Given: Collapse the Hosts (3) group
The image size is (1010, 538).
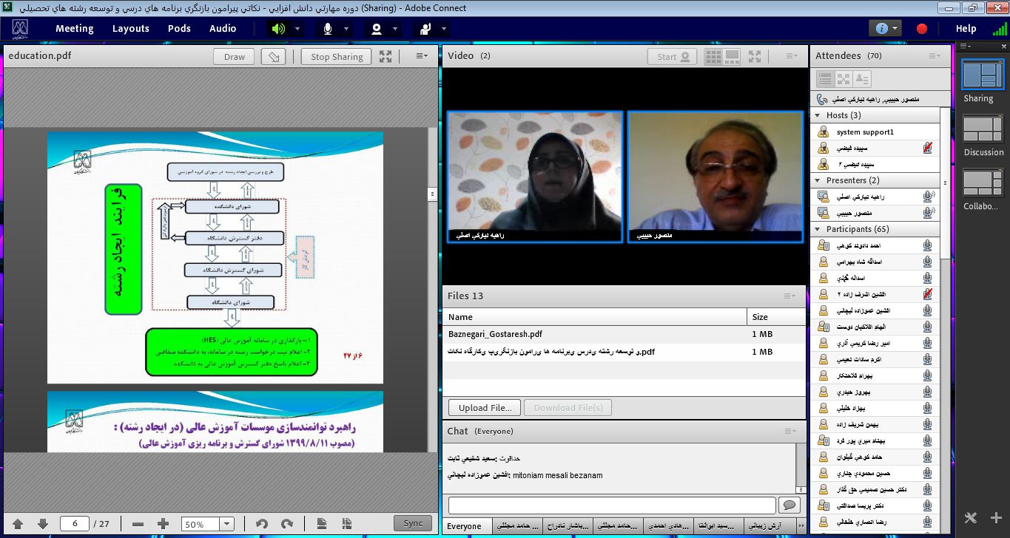Looking at the screenshot, I should 818,115.
